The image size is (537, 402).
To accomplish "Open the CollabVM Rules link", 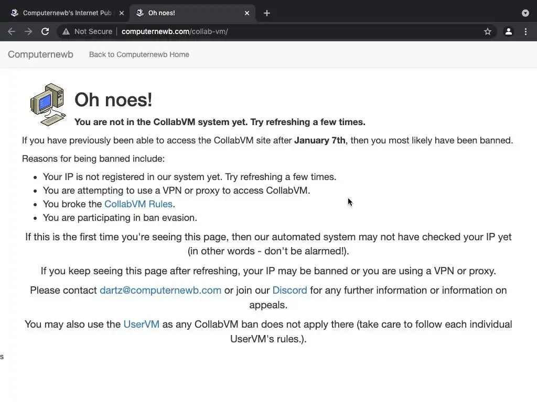I will coord(138,204).
